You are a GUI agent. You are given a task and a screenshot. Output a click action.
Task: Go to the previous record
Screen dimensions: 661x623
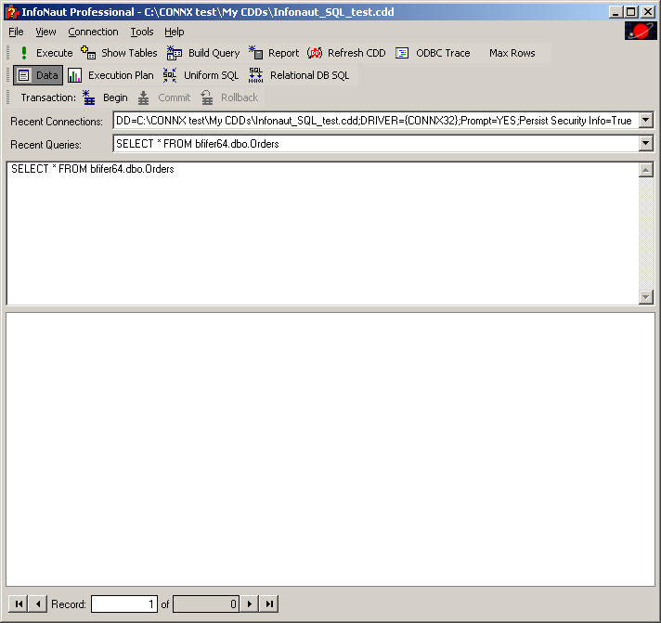coord(38,604)
